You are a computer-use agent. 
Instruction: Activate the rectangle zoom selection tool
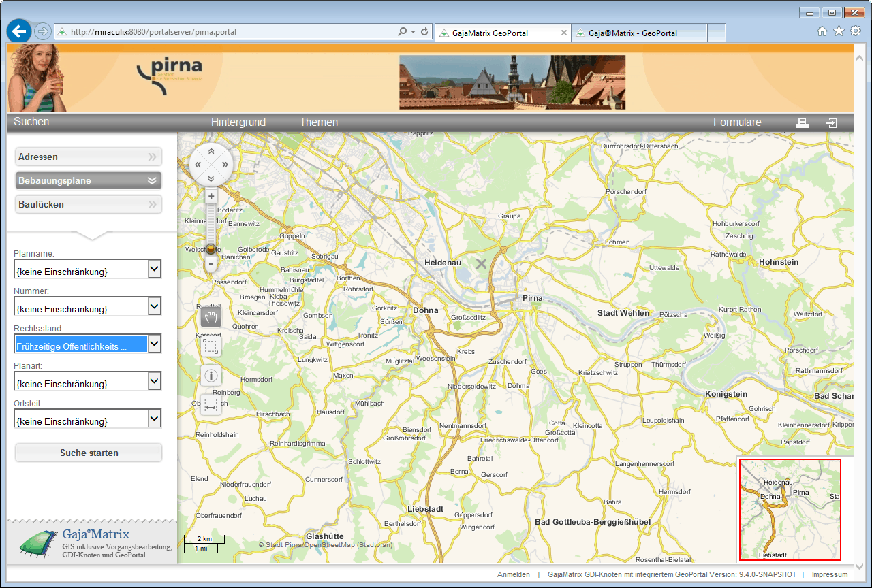tap(211, 347)
